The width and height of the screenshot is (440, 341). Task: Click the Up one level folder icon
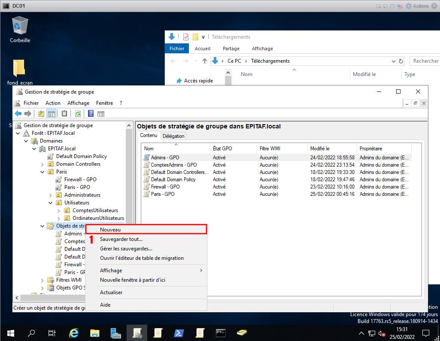pyautogui.click(x=41, y=114)
